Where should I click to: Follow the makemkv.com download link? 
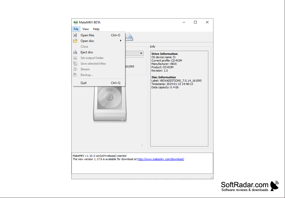(x=161, y=159)
